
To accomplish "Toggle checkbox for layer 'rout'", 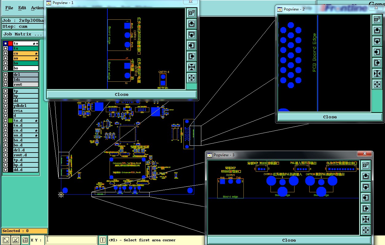I will (6, 84).
